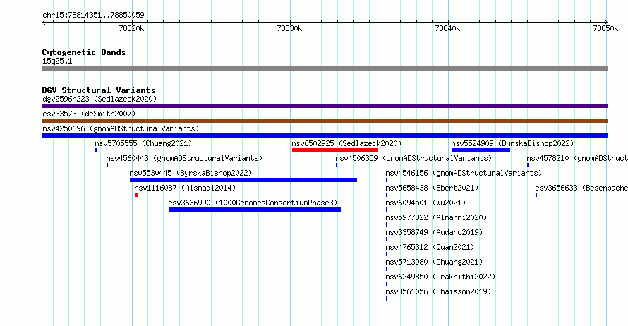This screenshot has width=628, height=326.
Task: Open esv33573 (deSmith2007) label
Action: click(x=89, y=114)
